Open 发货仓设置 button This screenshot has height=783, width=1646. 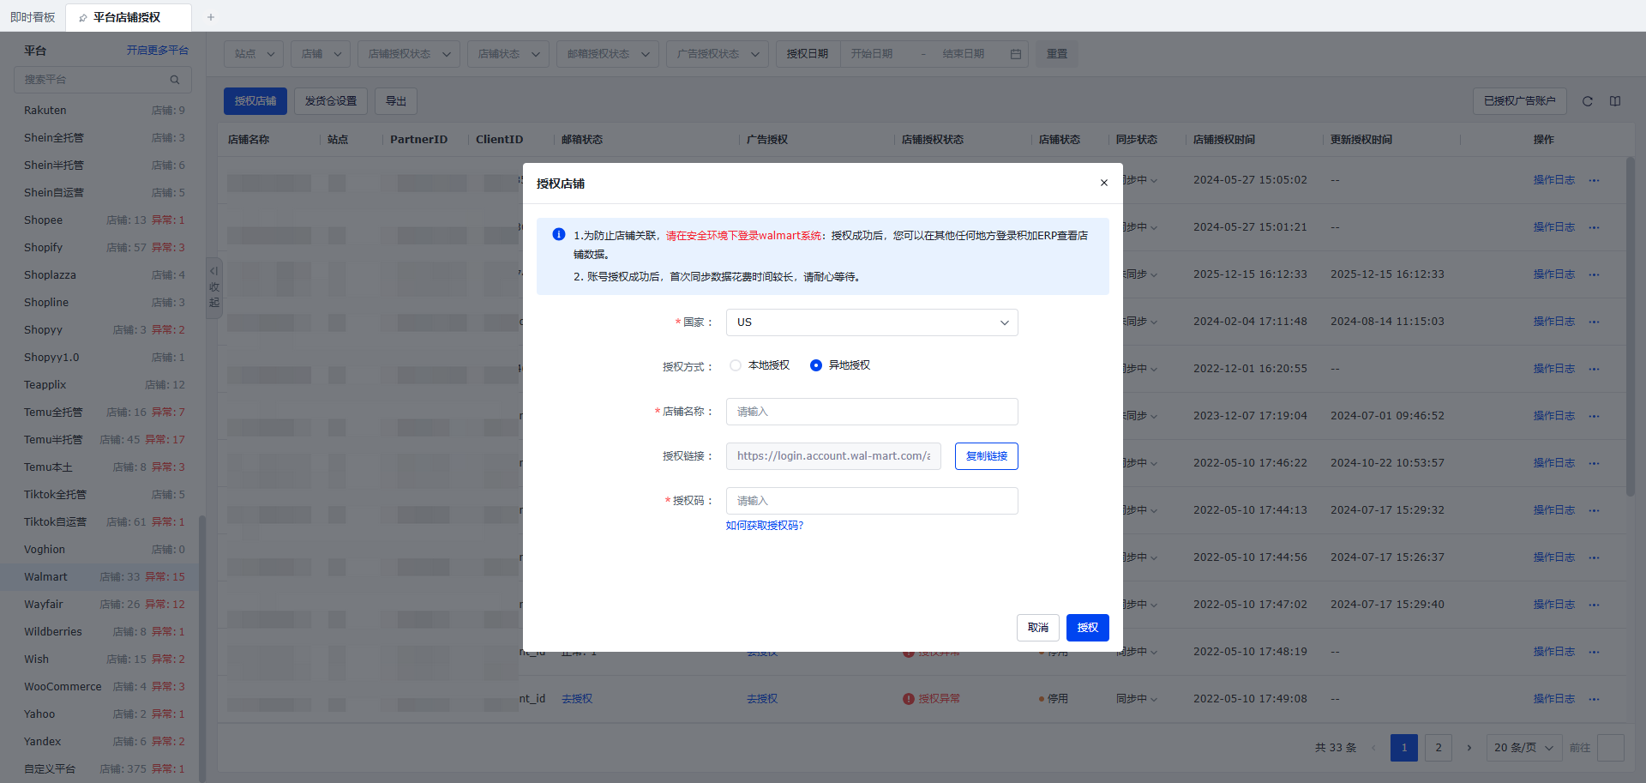(x=331, y=101)
